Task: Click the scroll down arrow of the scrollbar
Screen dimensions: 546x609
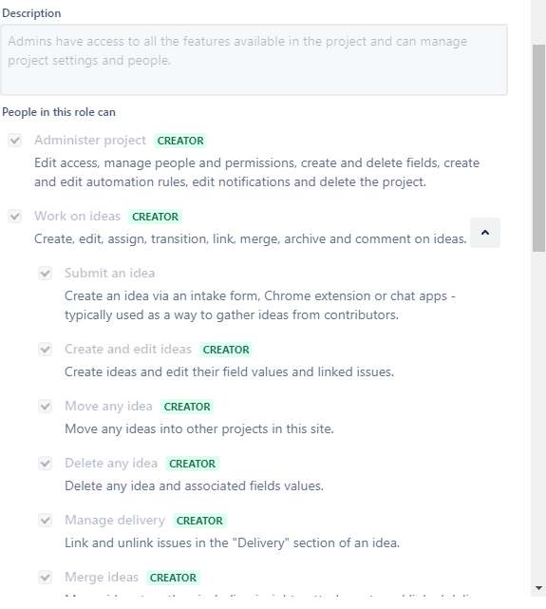Action: (538, 588)
